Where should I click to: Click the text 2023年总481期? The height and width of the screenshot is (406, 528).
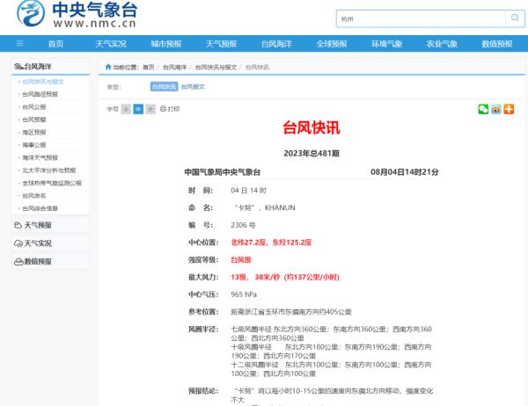click(312, 154)
